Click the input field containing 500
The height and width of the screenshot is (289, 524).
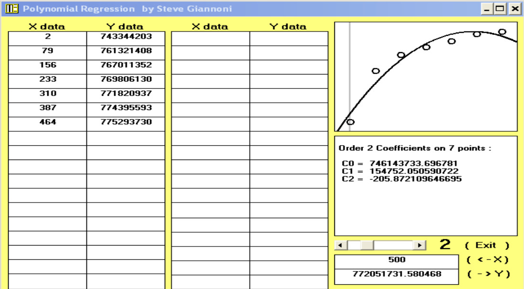pos(396,262)
